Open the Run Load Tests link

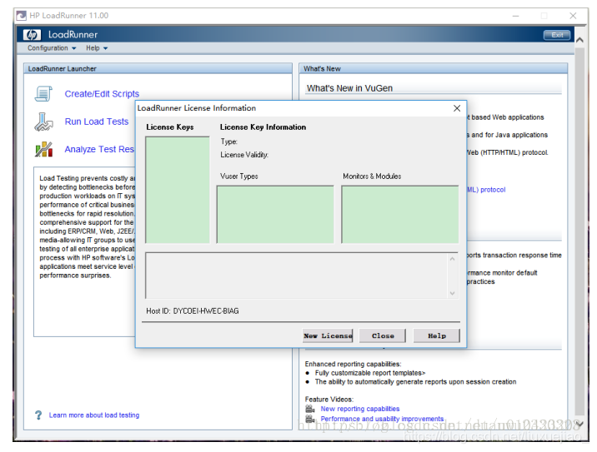pyautogui.click(x=97, y=122)
